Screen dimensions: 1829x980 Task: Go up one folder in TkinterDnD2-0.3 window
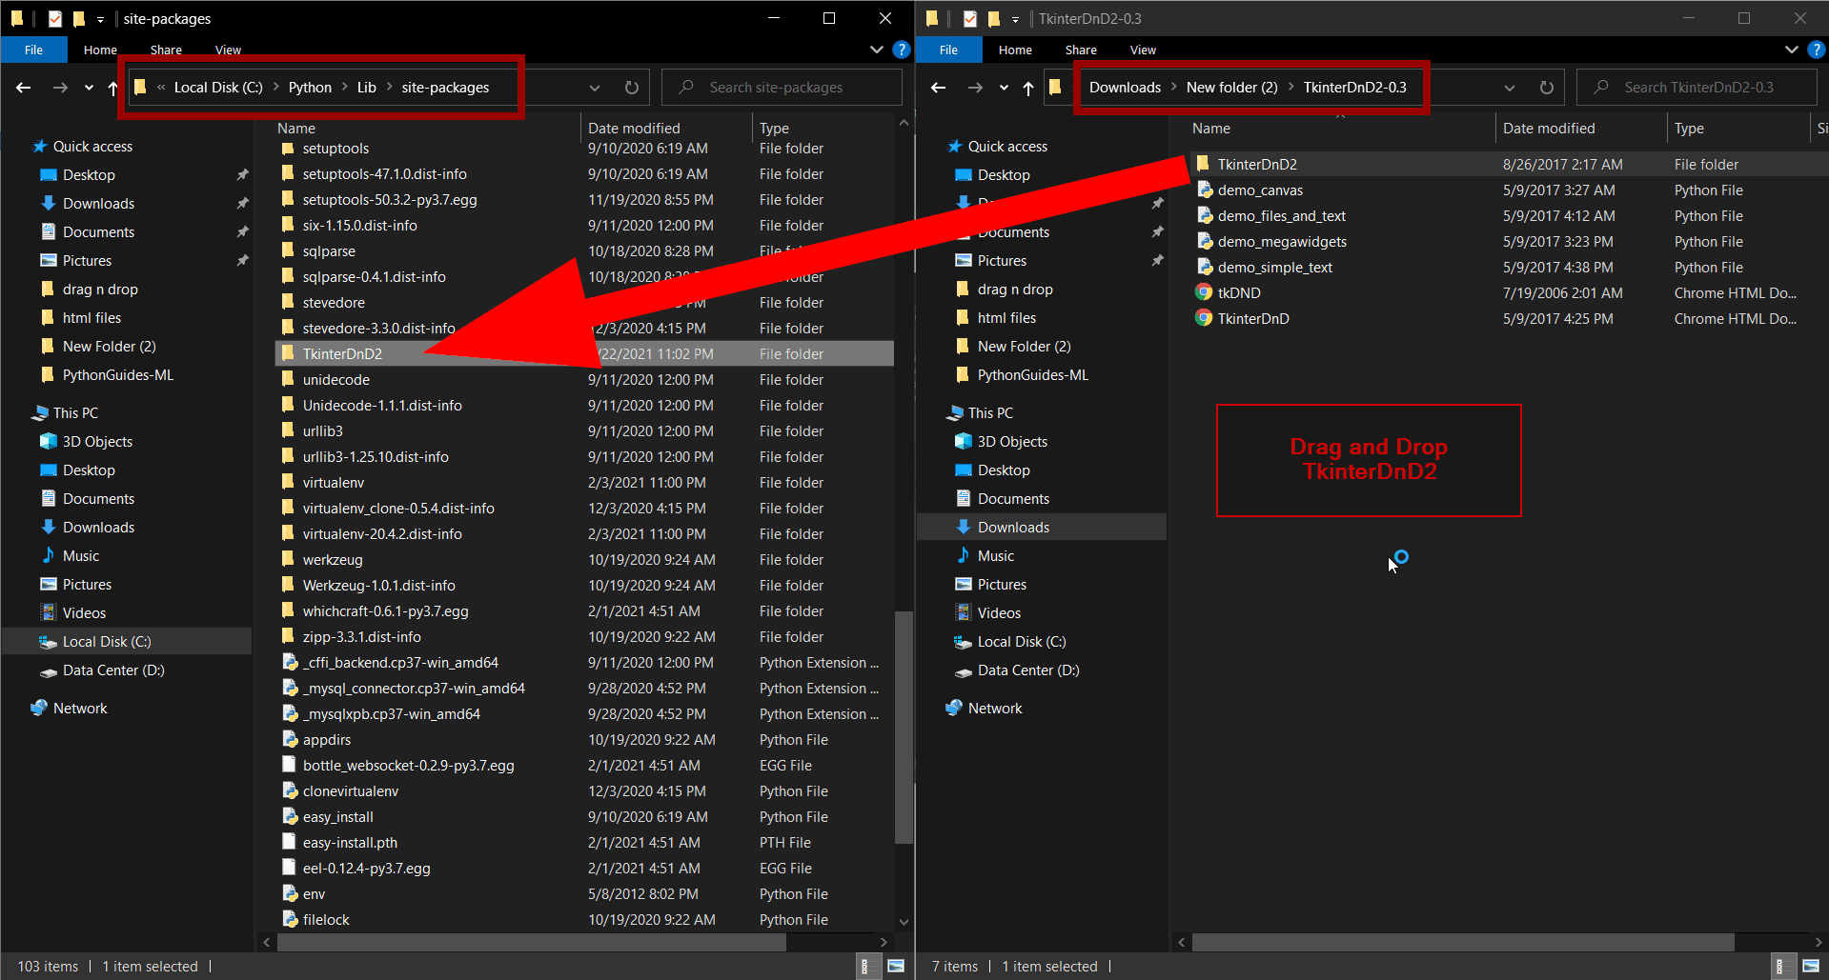point(1027,88)
